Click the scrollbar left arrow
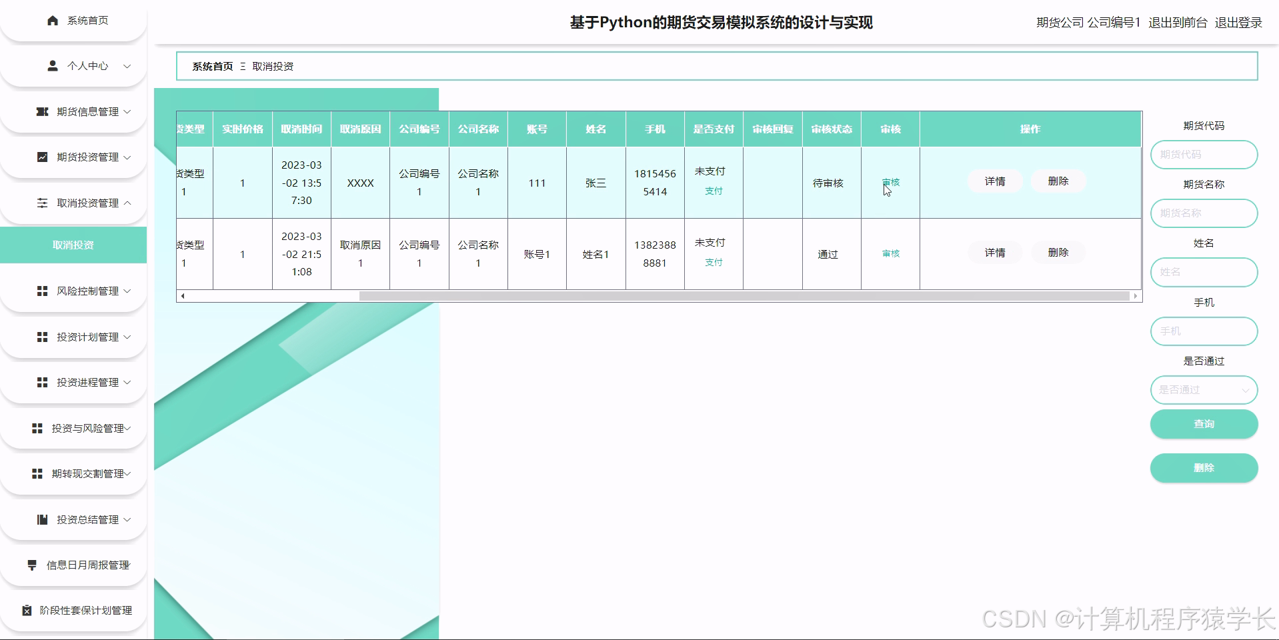The height and width of the screenshot is (640, 1279). (183, 296)
